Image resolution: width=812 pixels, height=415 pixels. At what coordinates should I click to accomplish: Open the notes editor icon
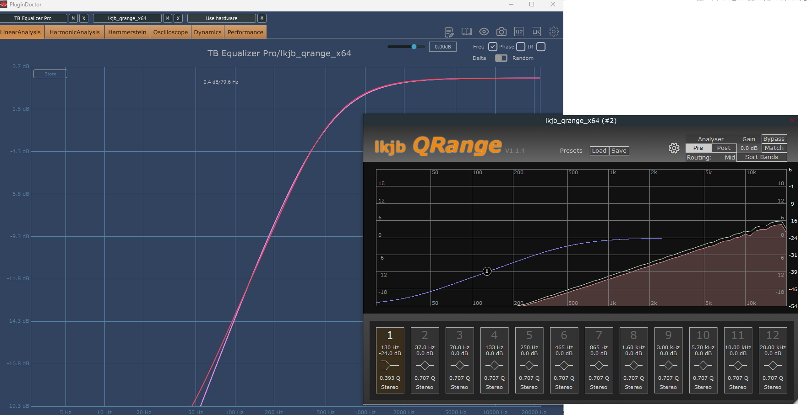[x=449, y=32]
